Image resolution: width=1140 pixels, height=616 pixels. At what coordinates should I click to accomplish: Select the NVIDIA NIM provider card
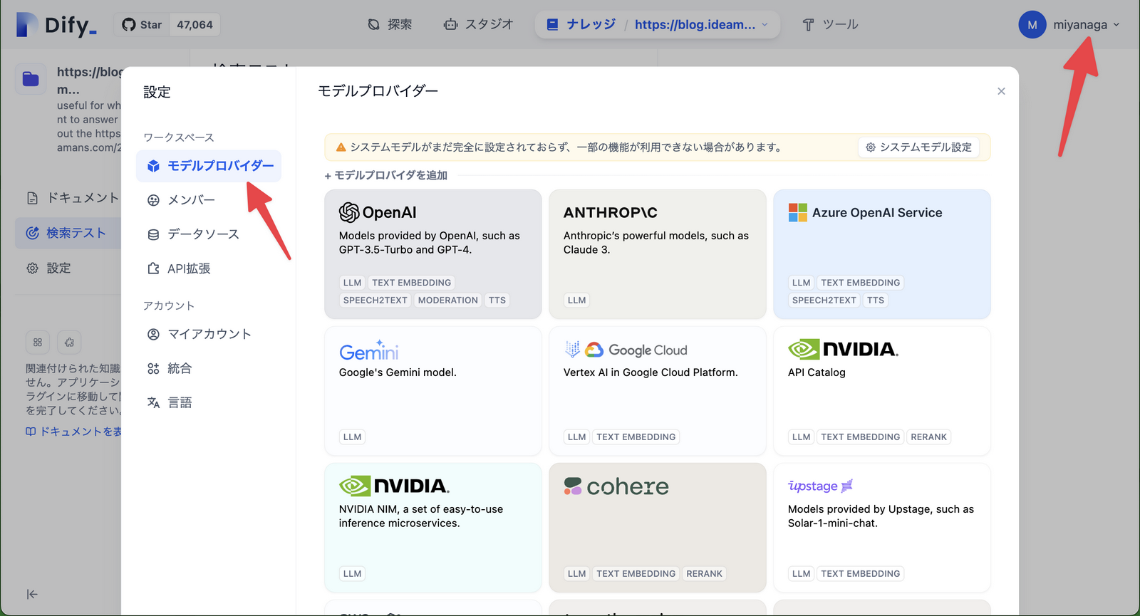coord(433,528)
